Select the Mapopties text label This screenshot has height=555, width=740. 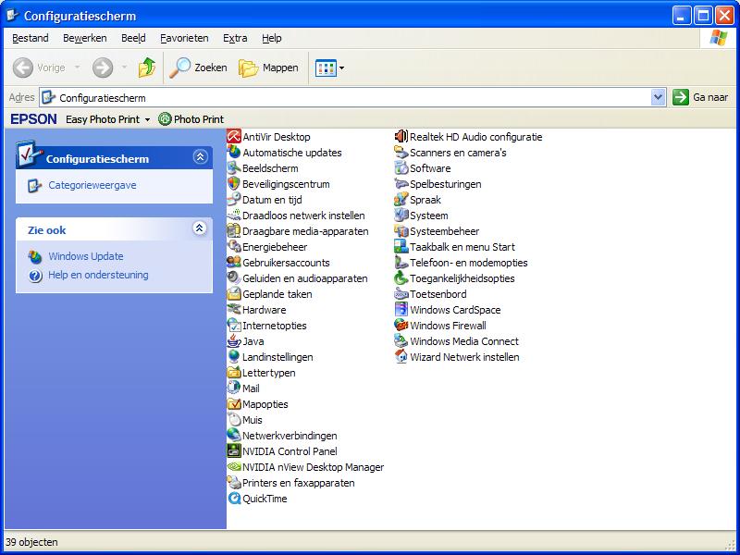click(265, 404)
